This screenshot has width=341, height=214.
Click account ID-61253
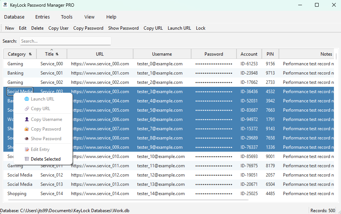tap(249, 64)
